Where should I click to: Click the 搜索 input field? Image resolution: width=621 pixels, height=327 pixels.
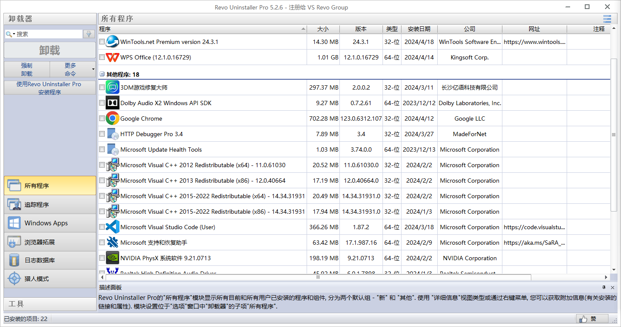click(49, 34)
